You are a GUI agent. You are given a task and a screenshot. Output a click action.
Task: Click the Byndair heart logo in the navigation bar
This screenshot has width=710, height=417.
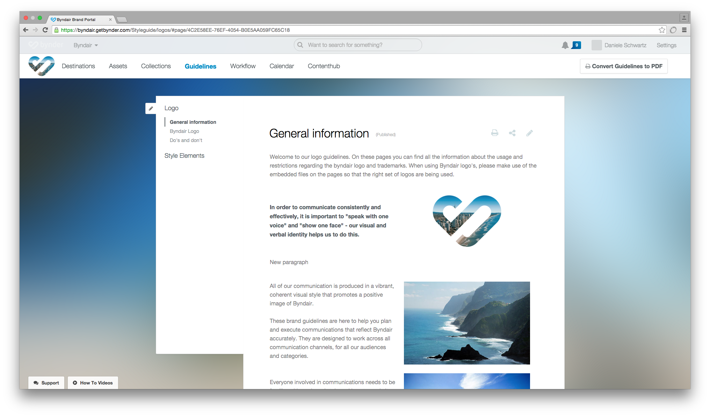click(x=41, y=66)
